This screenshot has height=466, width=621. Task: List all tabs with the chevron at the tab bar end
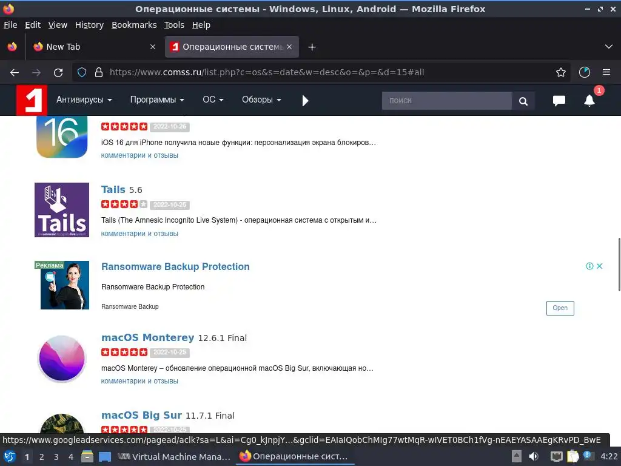[609, 47]
